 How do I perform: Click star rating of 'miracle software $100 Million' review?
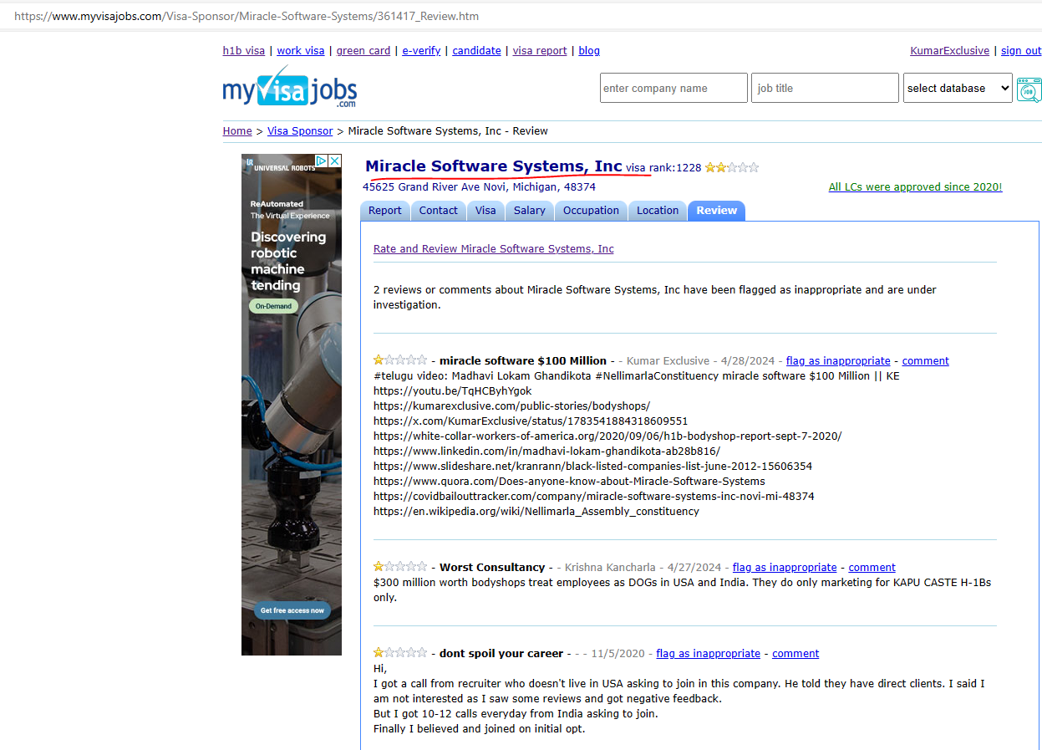click(x=399, y=360)
